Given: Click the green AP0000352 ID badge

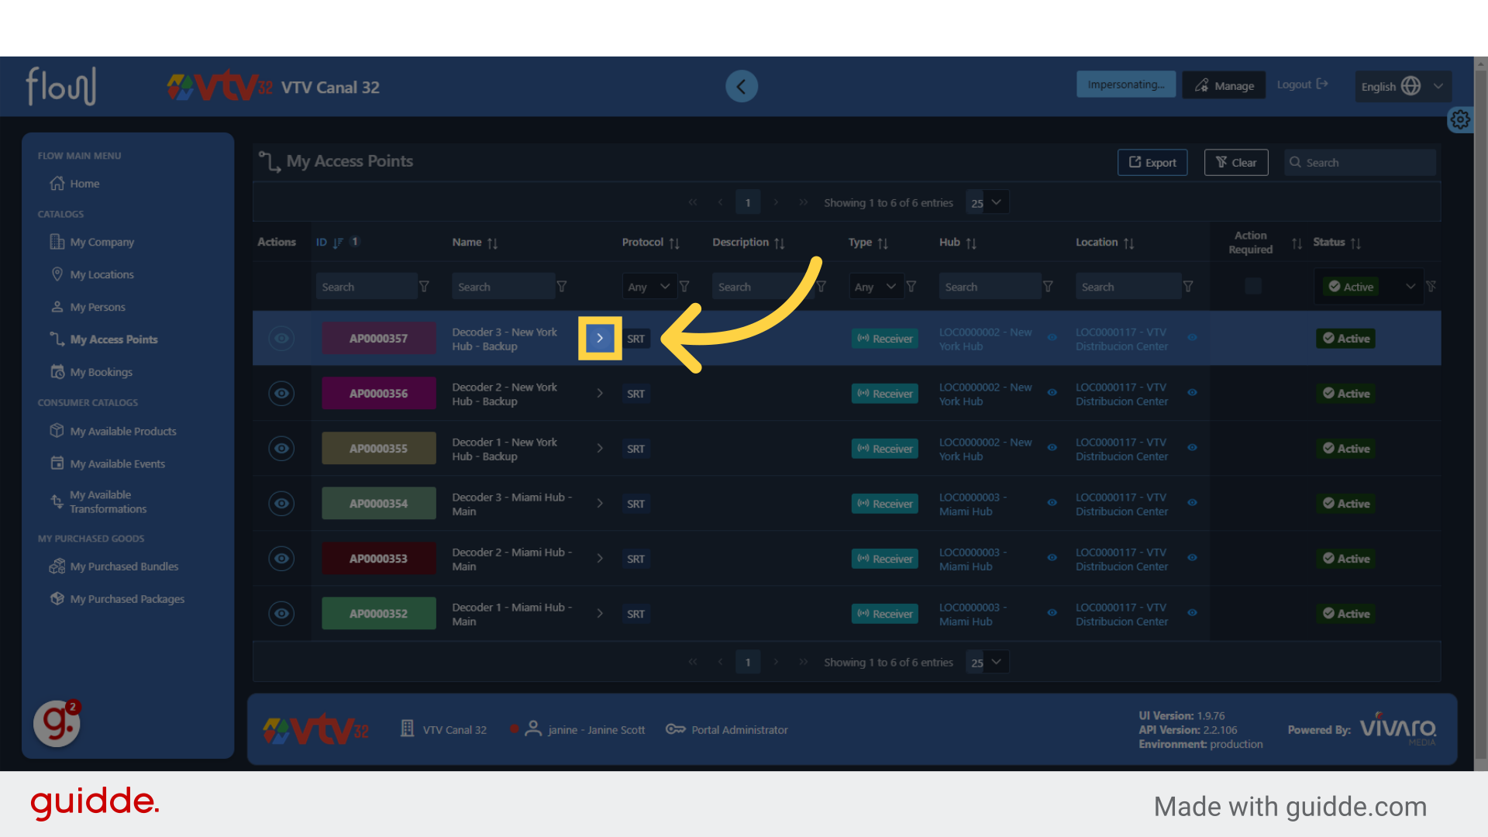Looking at the screenshot, I should coord(378,614).
